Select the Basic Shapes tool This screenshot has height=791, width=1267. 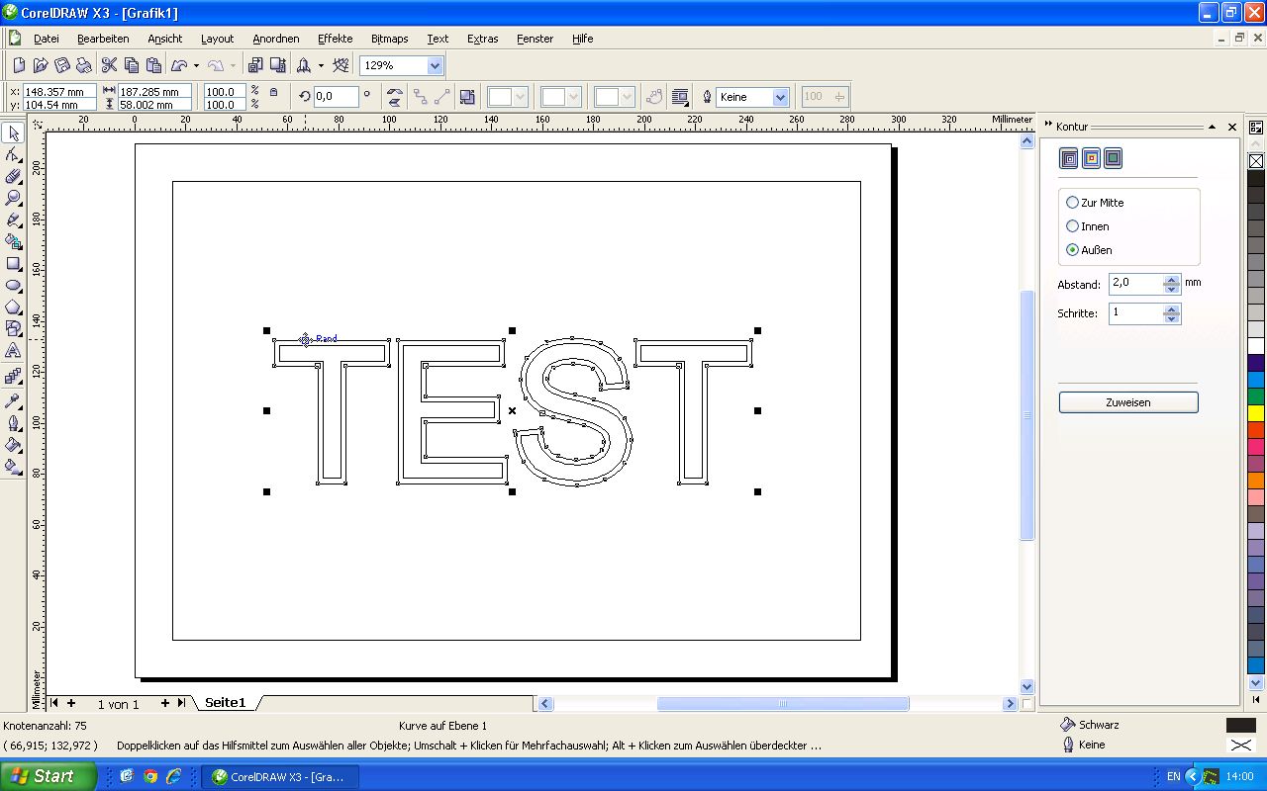point(14,329)
